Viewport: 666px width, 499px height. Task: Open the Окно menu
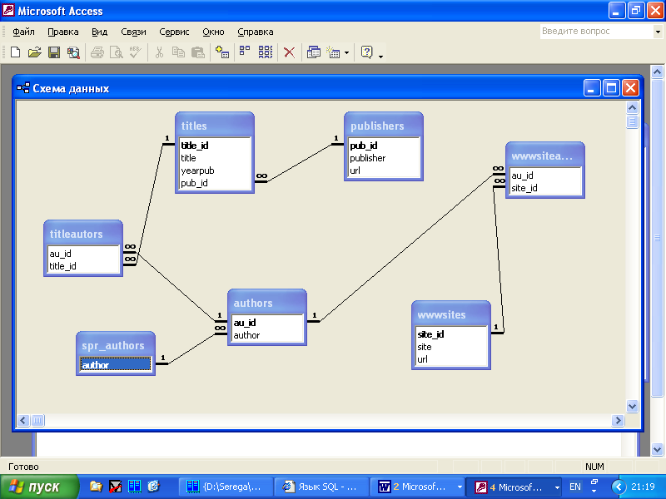tap(213, 32)
